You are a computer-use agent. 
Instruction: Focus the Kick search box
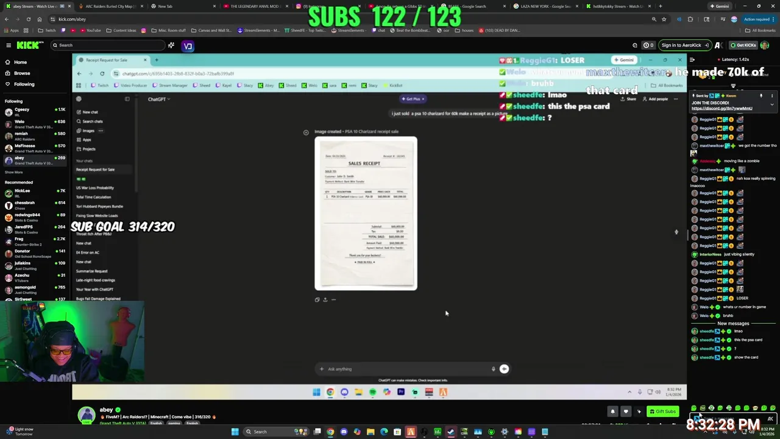click(x=108, y=45)
